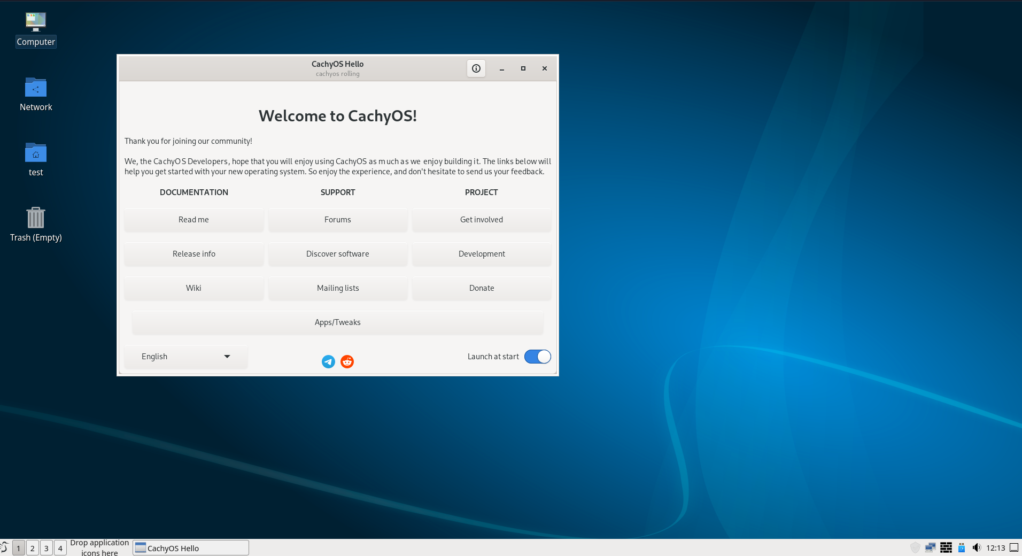Switch to workspace 2
Viewport: 1022px width, 556px height.
(x=33, y=548)
